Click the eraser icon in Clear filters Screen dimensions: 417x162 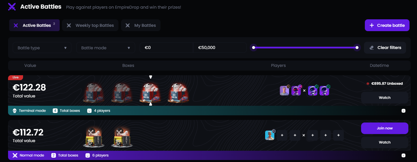tap(371, 48)
